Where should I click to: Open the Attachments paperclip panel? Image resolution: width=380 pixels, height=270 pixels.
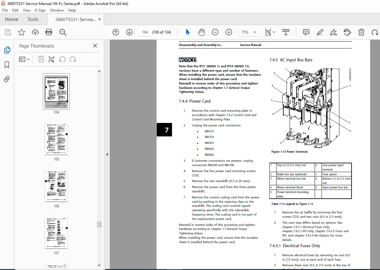7,79
